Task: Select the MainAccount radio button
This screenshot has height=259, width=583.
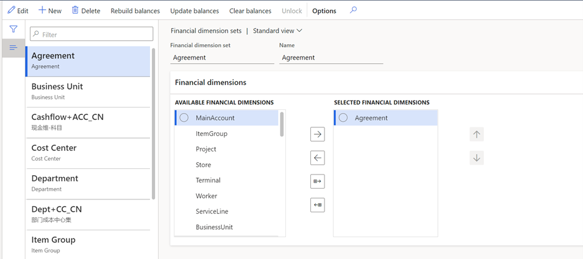Action: 184,118
